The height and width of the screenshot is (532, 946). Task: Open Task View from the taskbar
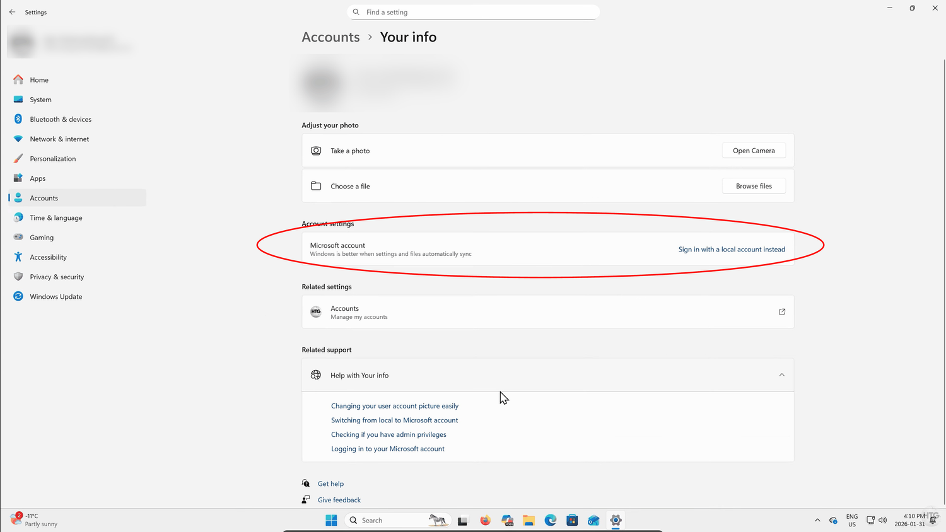click(463, 521)
